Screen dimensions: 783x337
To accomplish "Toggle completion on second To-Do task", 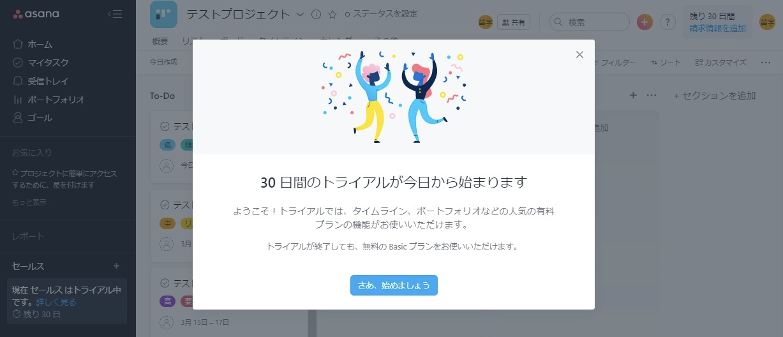I will pyautogui.click(x=165, y=205).
